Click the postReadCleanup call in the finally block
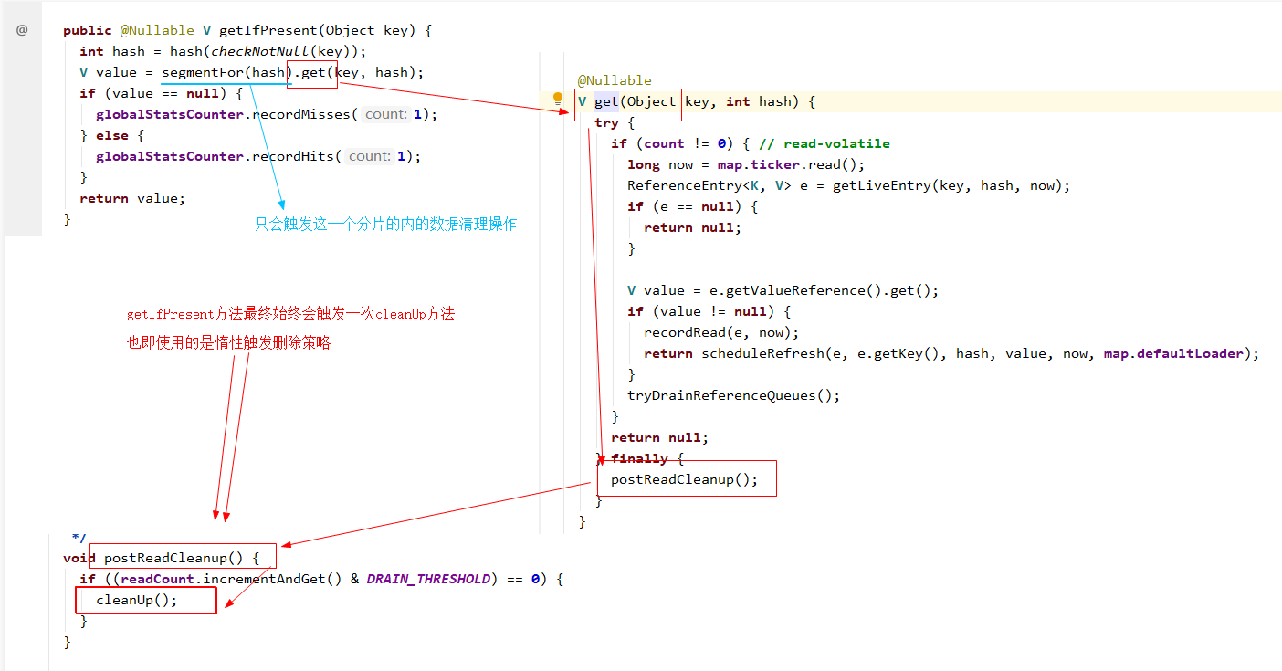The height and width of the screenshot is (671, 1282). pos(684,478)
